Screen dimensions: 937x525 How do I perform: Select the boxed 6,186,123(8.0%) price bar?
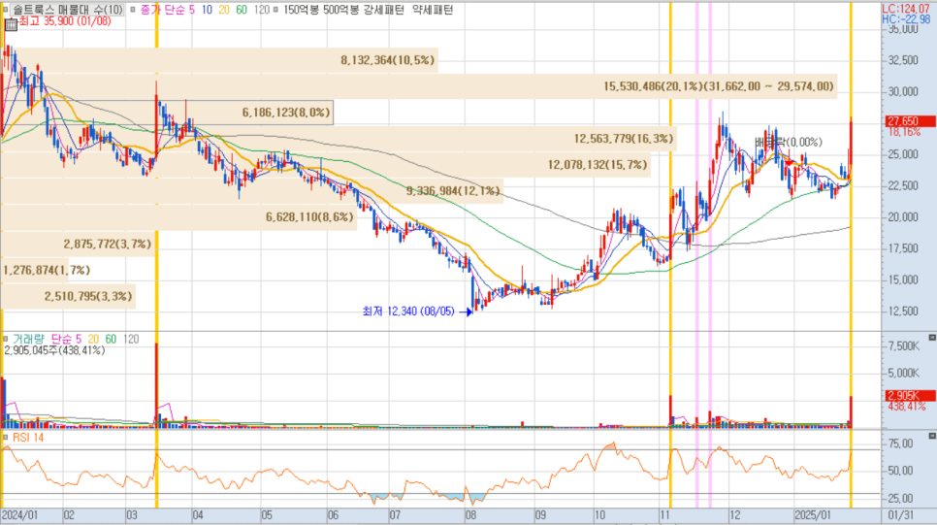167,113
